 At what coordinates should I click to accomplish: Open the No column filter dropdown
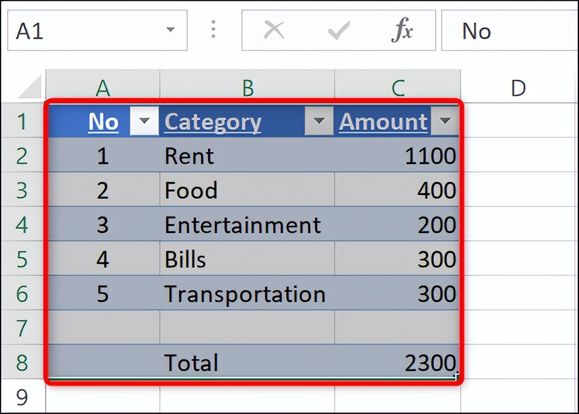(x=144, y=122)
